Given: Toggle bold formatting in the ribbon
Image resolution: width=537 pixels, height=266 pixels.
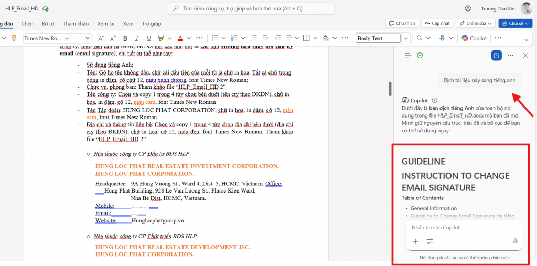Looking at the screenshot, I should [125, 38].
